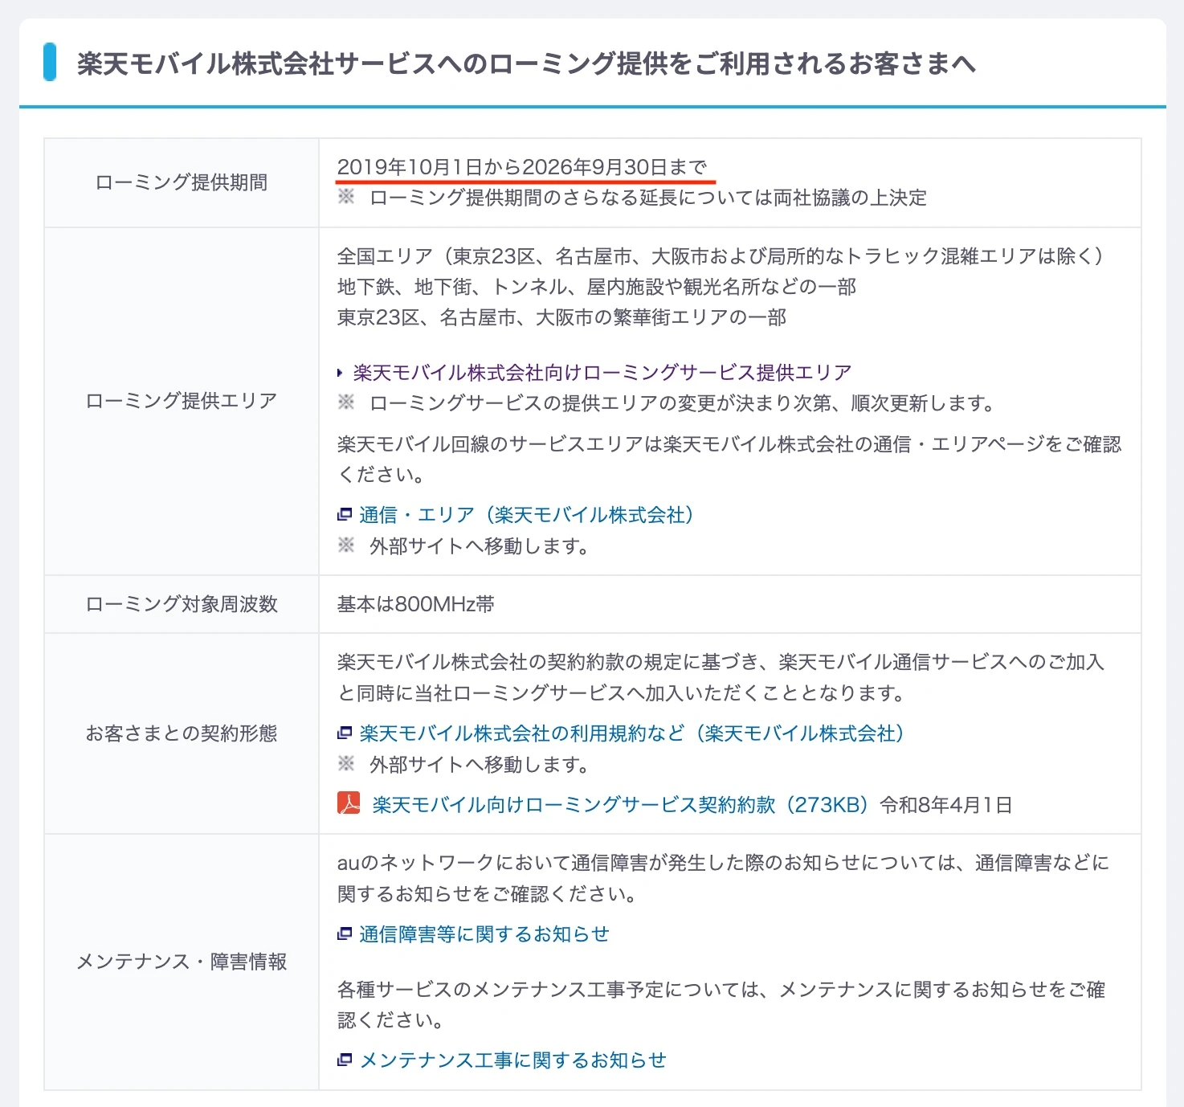
Task: Click the sentence 楽天モバイル株式会社の契約約款の規定に基づき
Action: pos(721,677)
